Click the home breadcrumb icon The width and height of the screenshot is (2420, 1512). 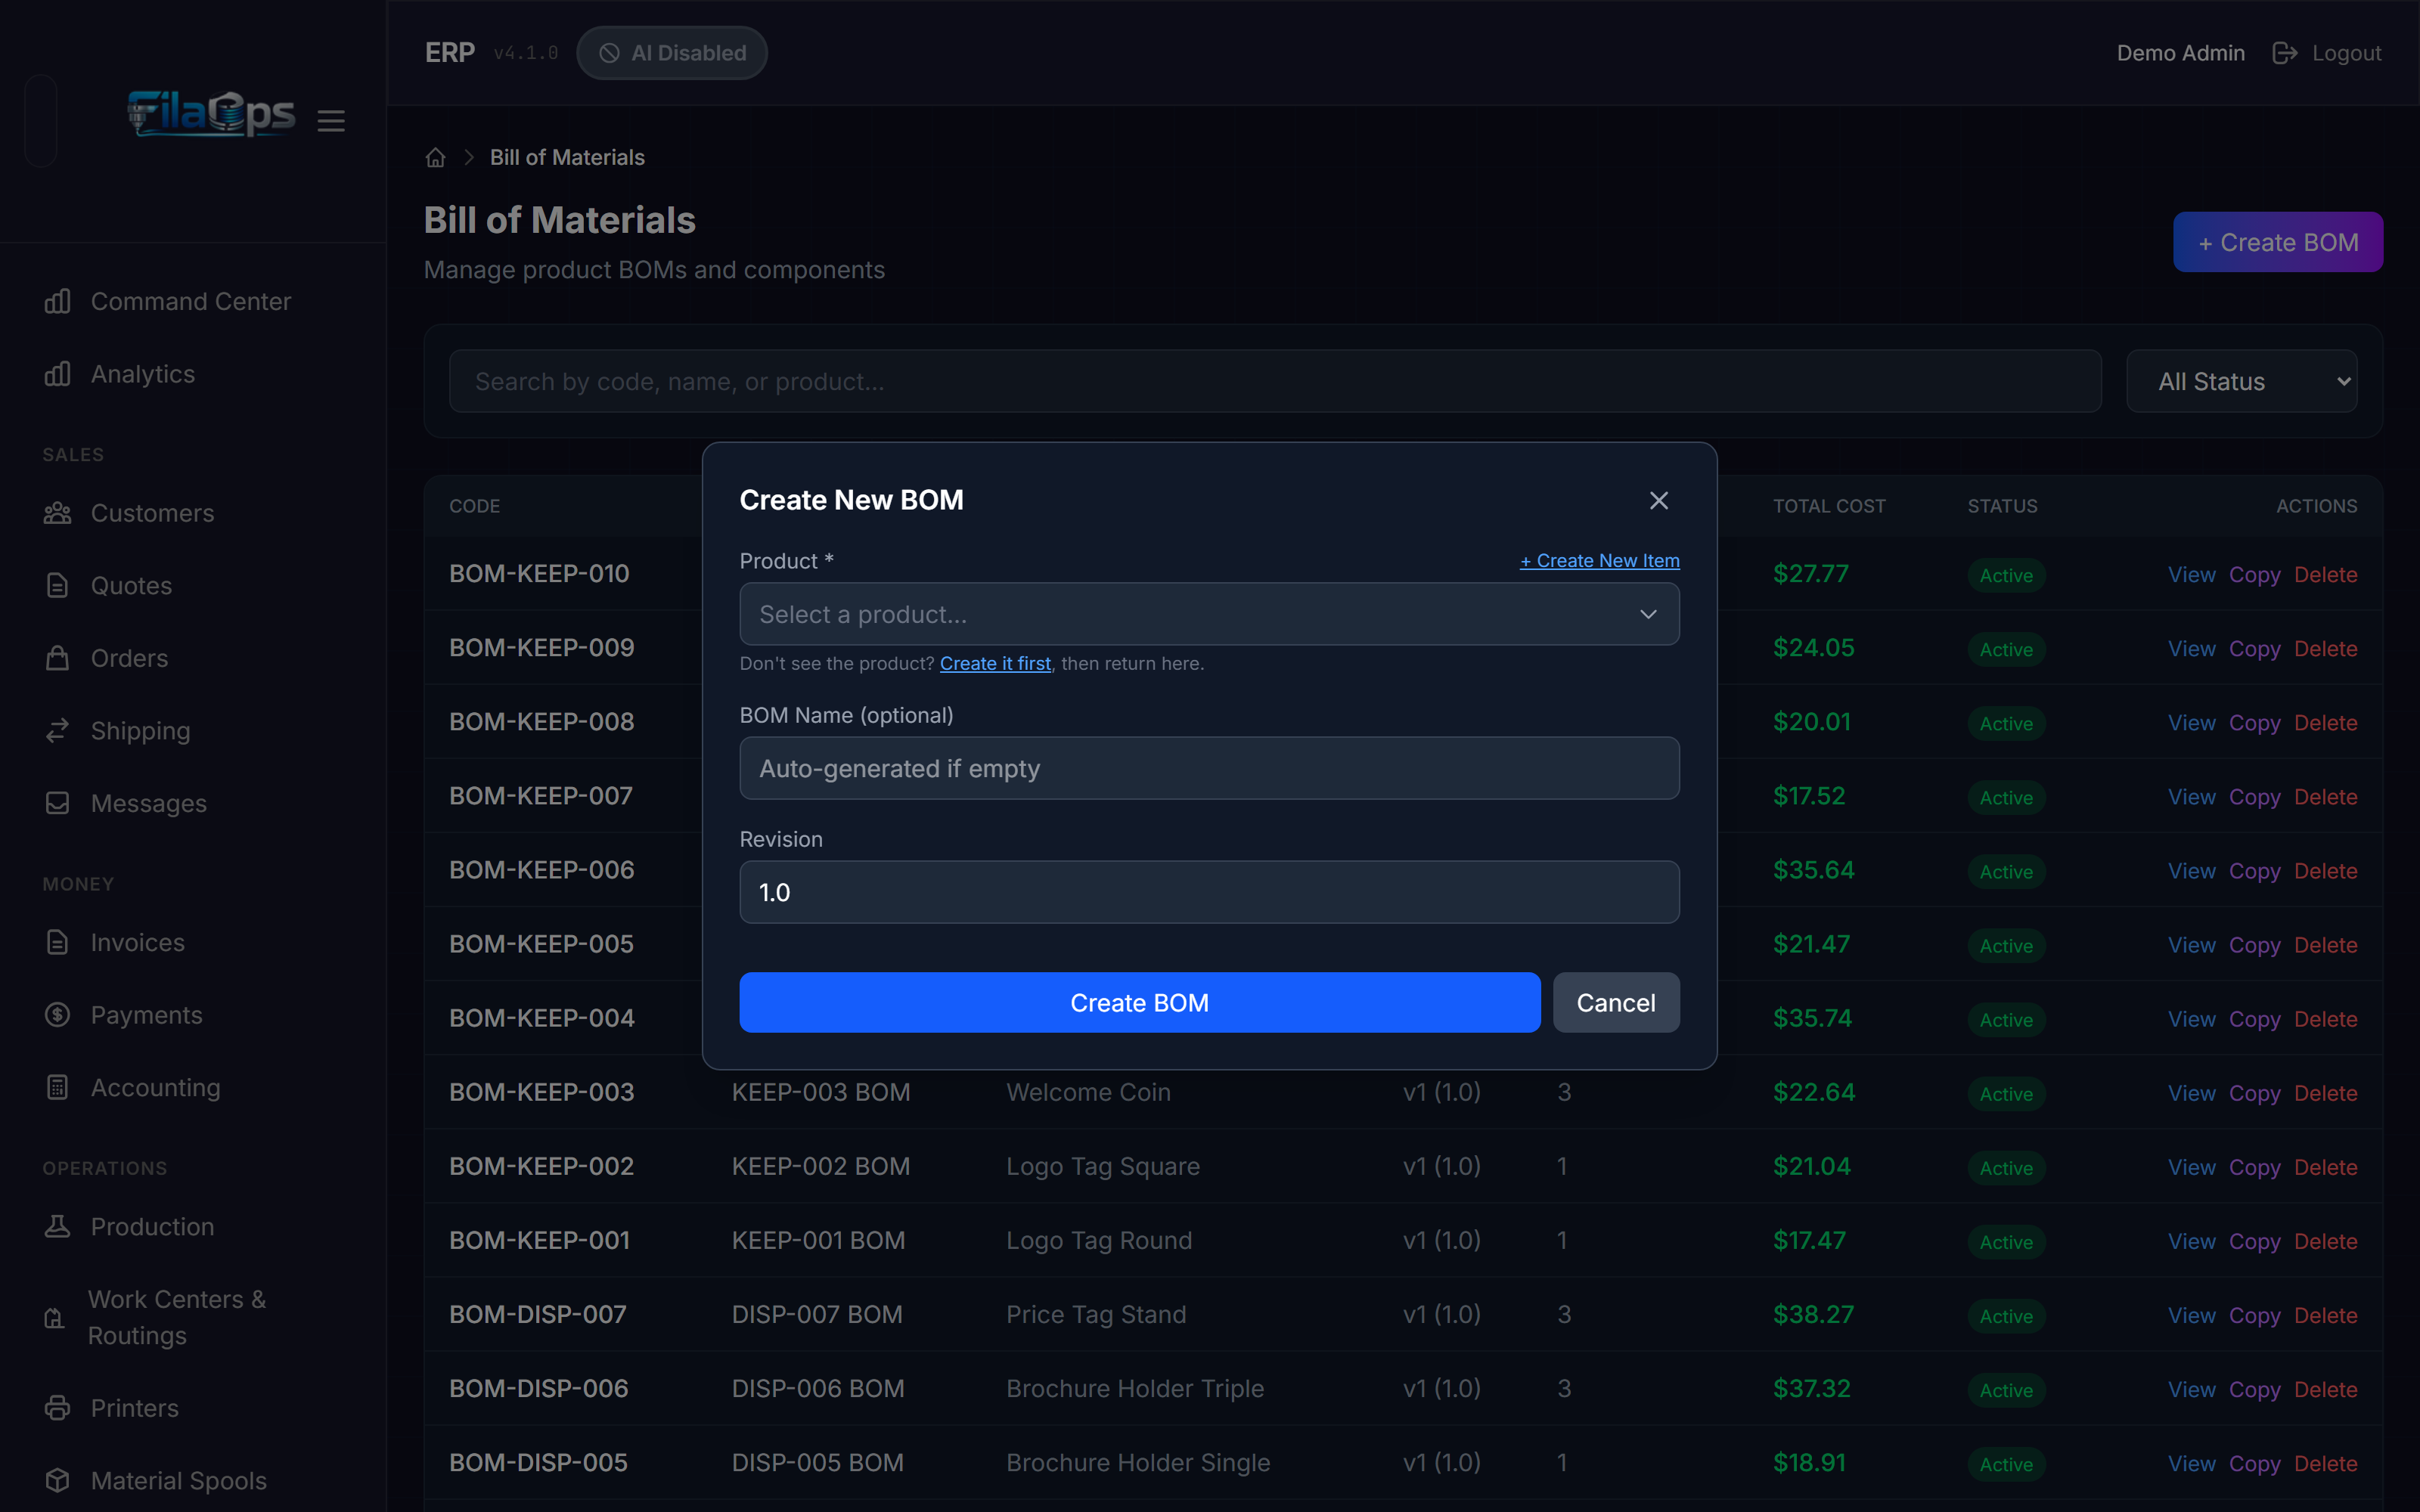[435, 158]
